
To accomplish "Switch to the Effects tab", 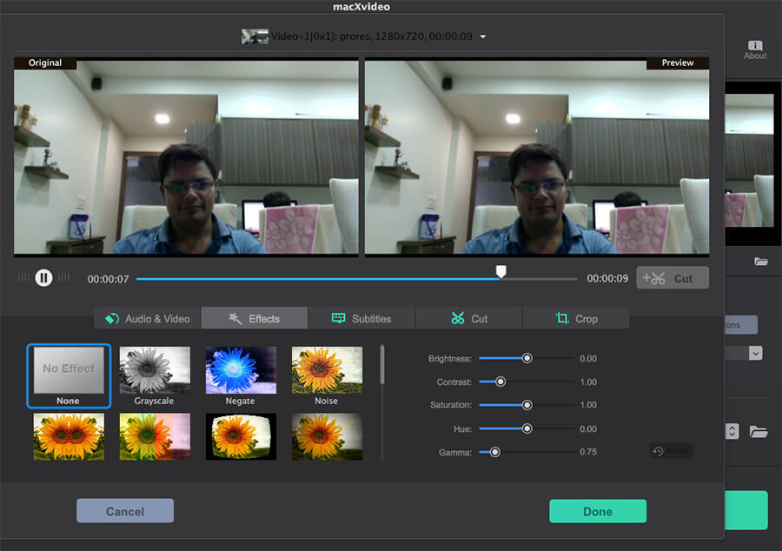I will [x=255, y=318].
